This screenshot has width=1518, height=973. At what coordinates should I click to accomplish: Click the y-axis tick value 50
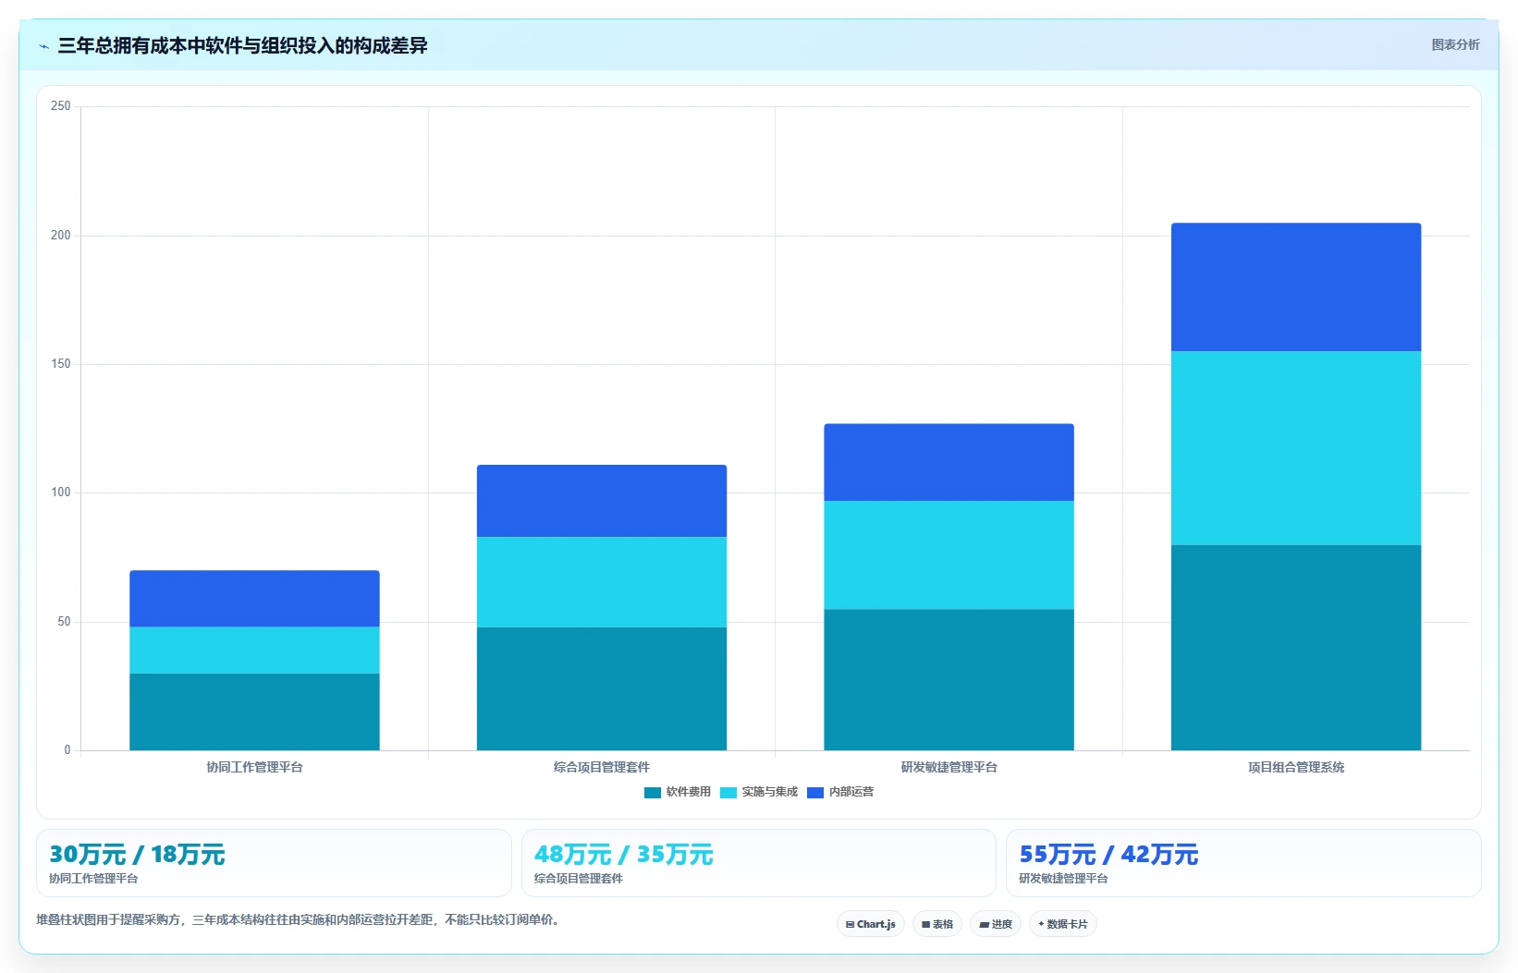click(64, 622)
